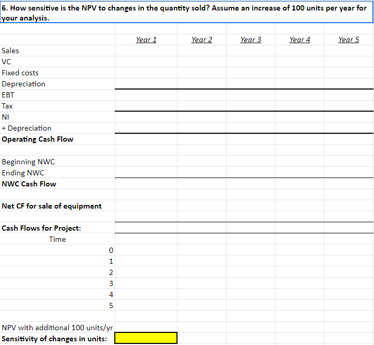Select the Time header cell
This screenshot has width=374, height=345.
[57, 239]
